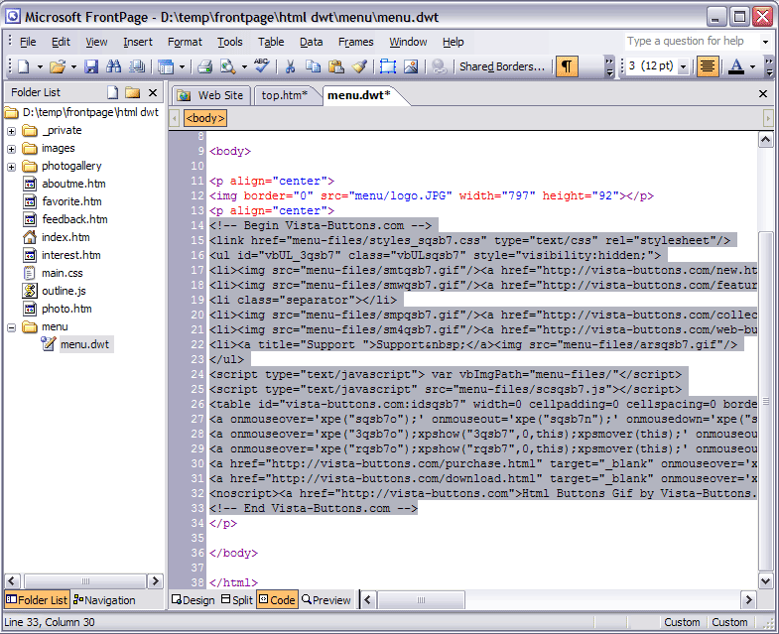Paste from clipboard icon

pos(336,66)
